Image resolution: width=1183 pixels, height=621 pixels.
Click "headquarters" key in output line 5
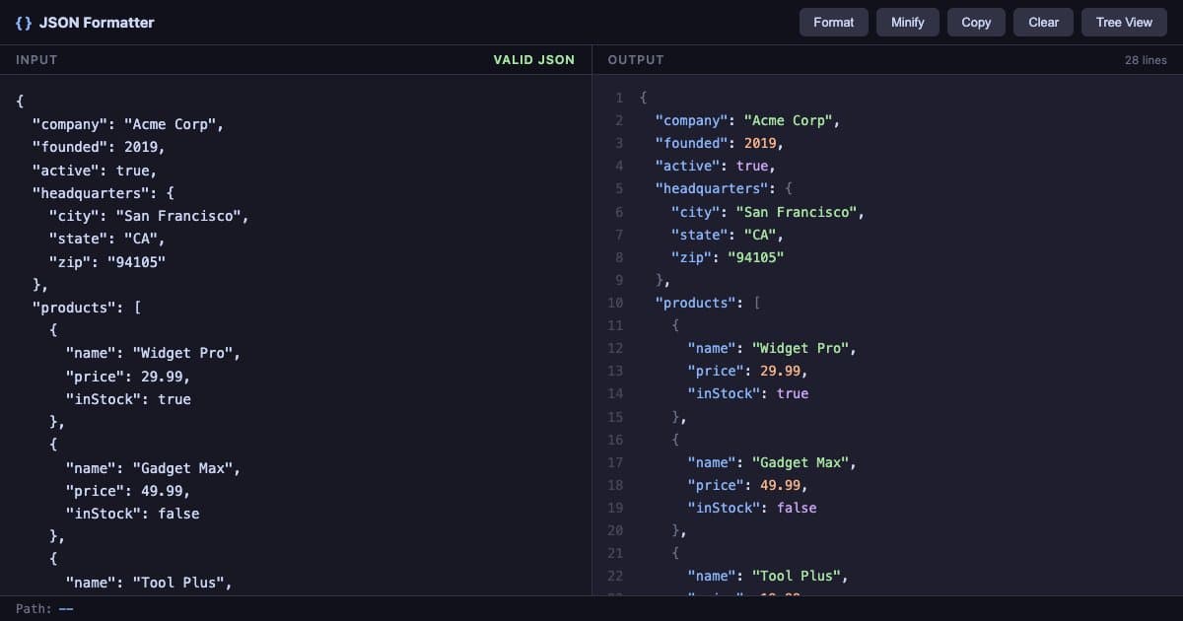pos(712,188)
